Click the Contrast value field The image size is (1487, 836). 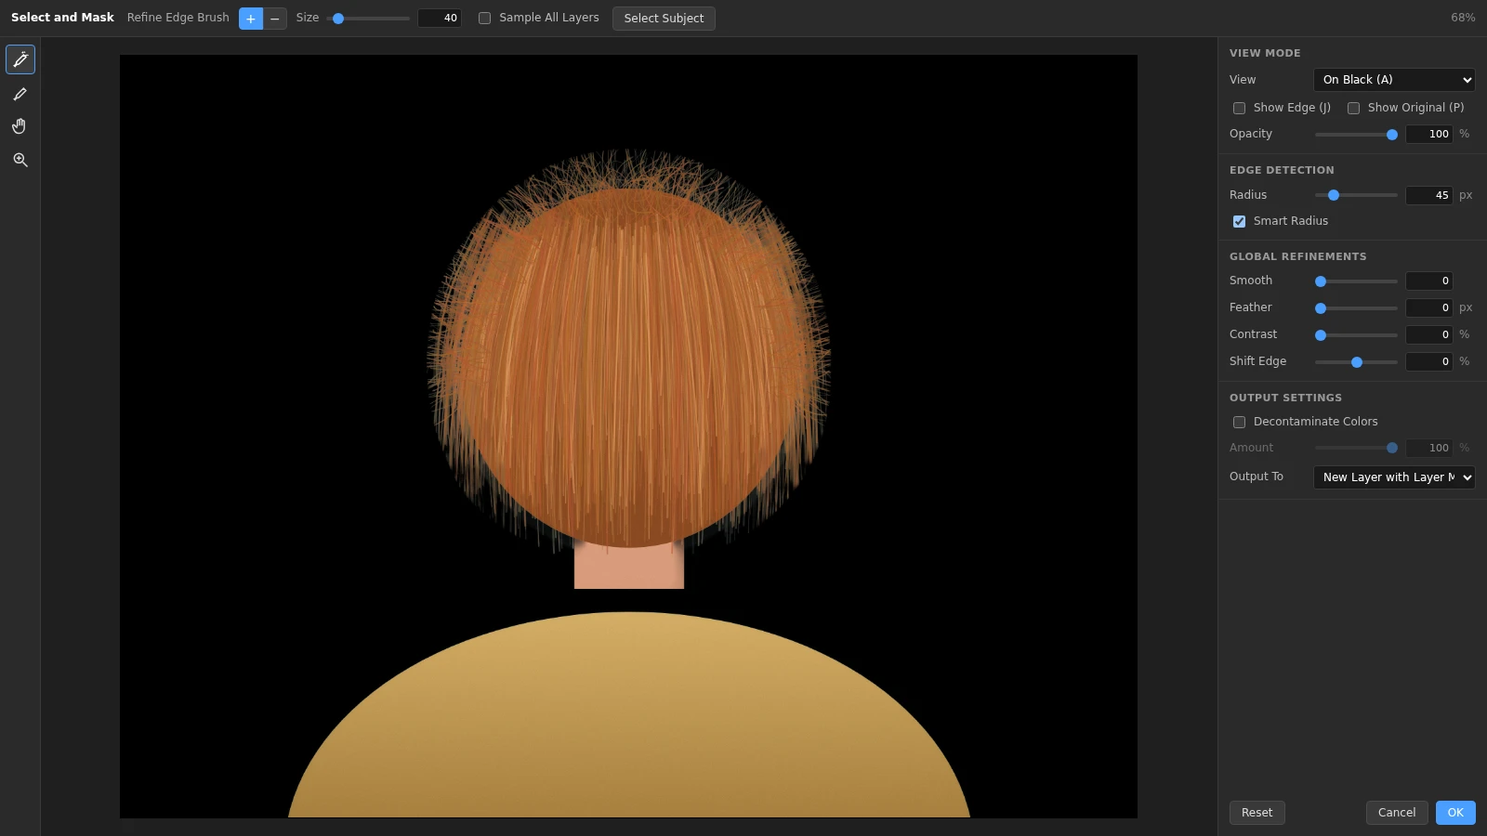click(x=1429, y=335)
